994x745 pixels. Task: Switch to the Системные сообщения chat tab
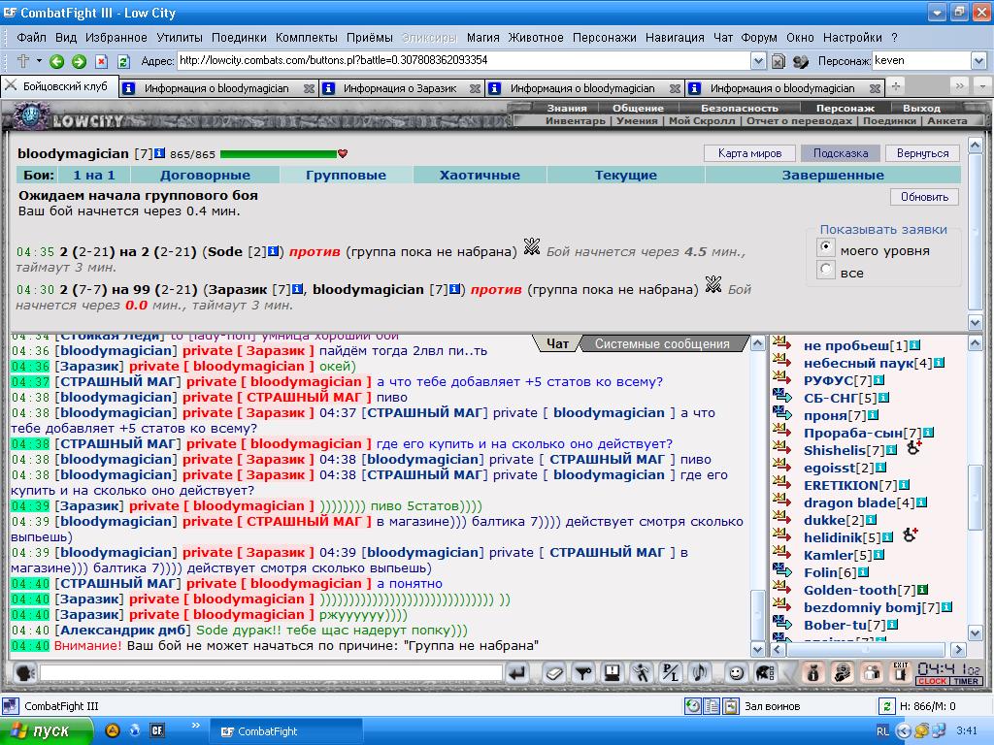pyautogui.click(x=662, y=343)
